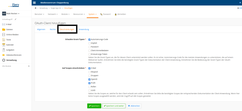The width and height of the screenshot is (242, 111).
Task: Go to Single-Sign-On breadcrumb link
Action: click(56, 8)
